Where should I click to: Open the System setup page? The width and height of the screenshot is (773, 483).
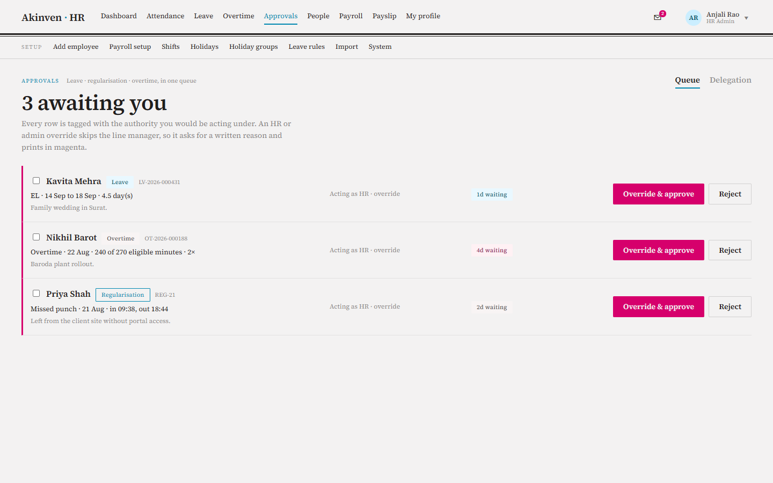point(380,47)
